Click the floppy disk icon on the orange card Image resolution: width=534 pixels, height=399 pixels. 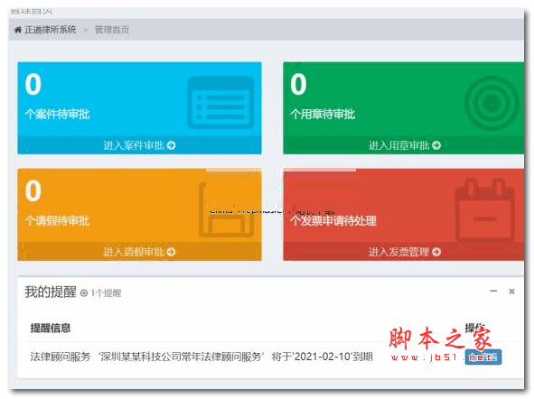(x=227, y=209)
